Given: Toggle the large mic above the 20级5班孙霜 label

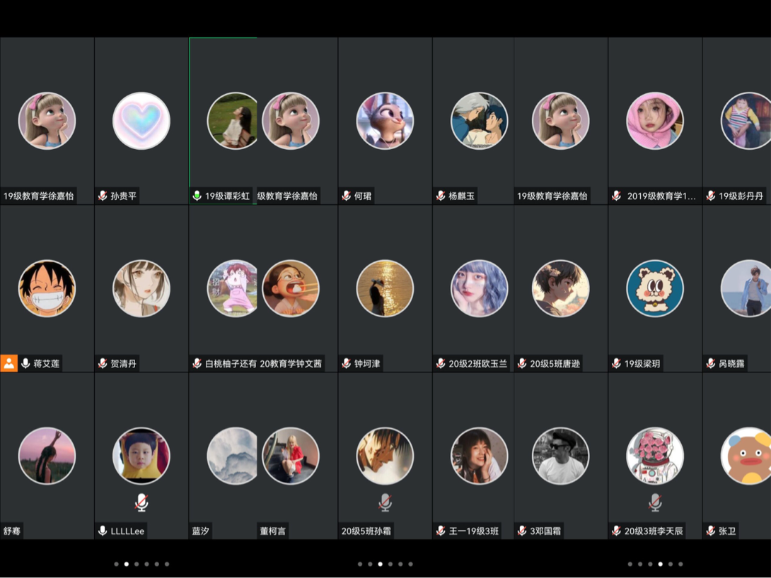Looking at the screenshot, I should point(385,502).
